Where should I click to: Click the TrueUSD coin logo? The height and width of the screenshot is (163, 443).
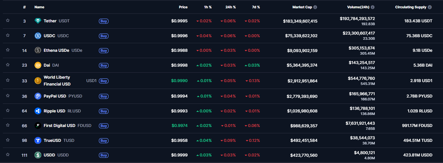click(38, 140)
